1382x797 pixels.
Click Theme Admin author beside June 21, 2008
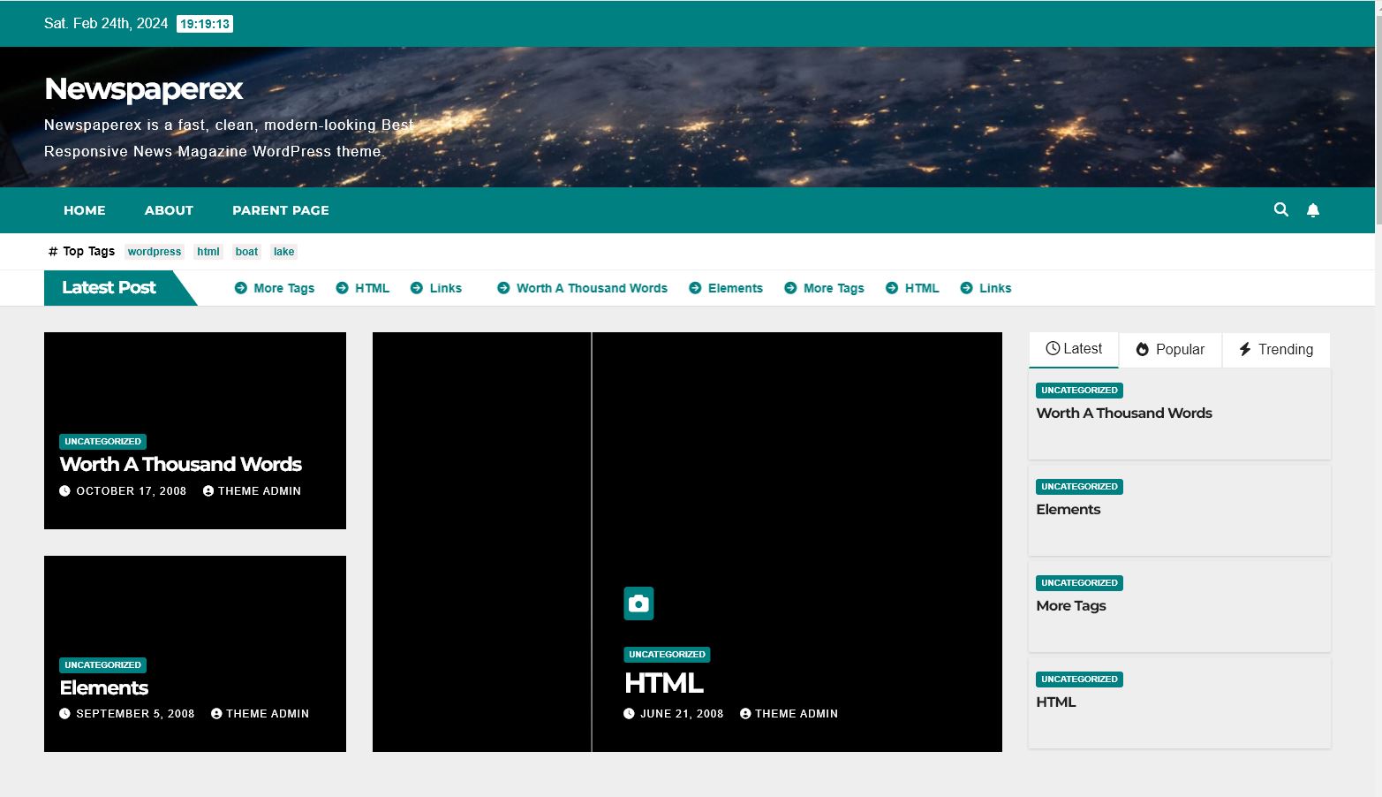point(797,714)
